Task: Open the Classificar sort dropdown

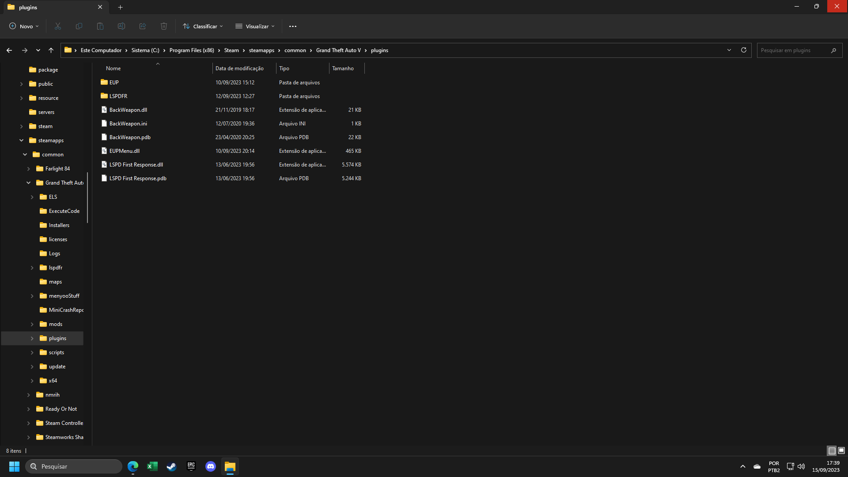Action: pos(203,26)
